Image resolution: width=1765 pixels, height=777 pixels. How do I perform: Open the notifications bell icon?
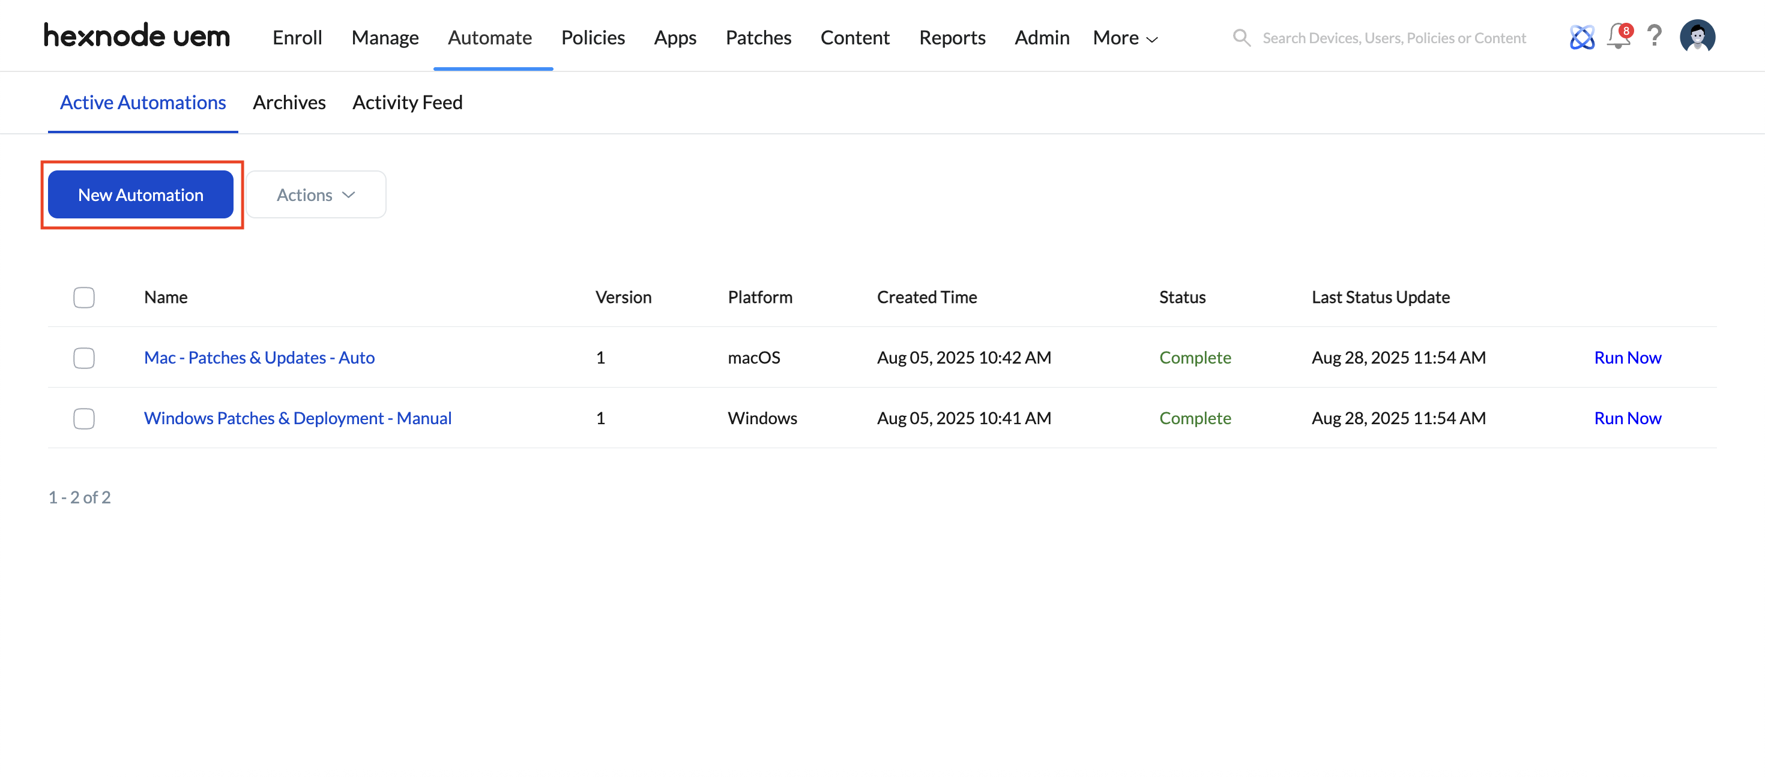1619,36
